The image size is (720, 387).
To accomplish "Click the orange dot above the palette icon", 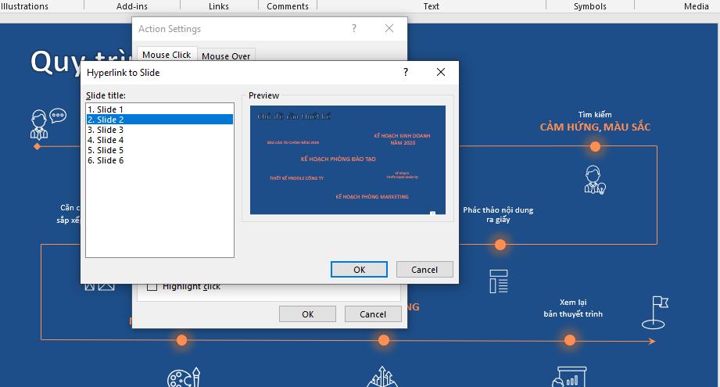I will tap(182, 340).
